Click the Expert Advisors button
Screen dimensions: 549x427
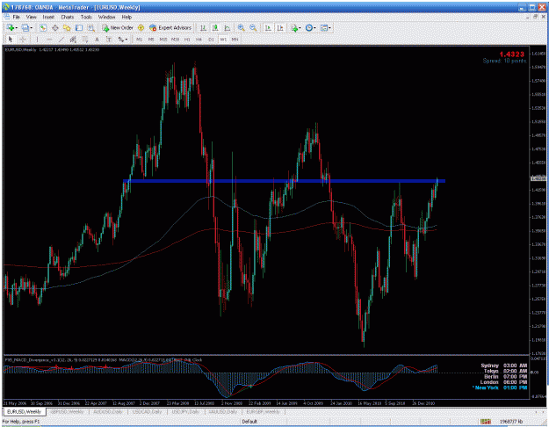pos(170,28)
